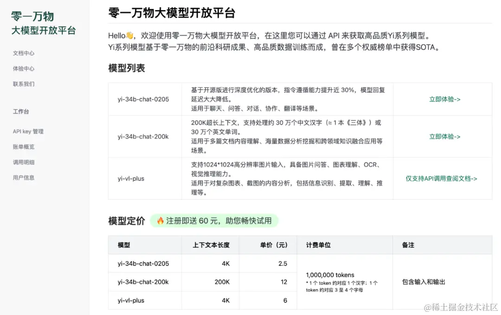501x315 pixels.
Task: Click the 注册即送60元 promotion banner
Action: click(x=215, y=221)
